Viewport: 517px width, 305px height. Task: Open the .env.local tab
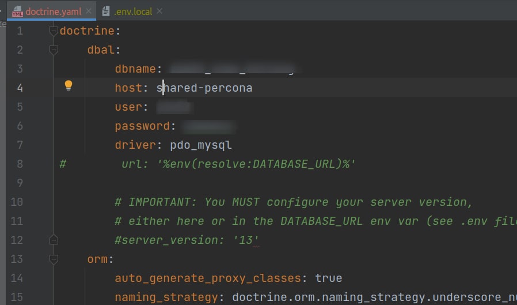coord(133,12)
